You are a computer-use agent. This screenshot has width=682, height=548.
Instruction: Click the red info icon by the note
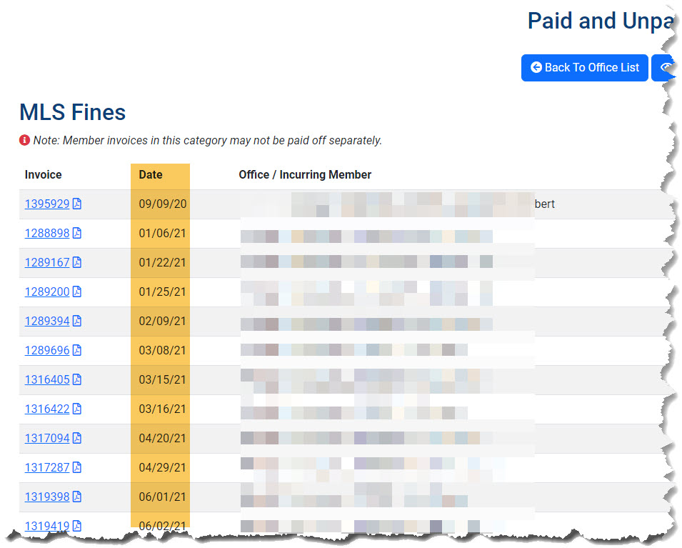click(x=24, y=140)
